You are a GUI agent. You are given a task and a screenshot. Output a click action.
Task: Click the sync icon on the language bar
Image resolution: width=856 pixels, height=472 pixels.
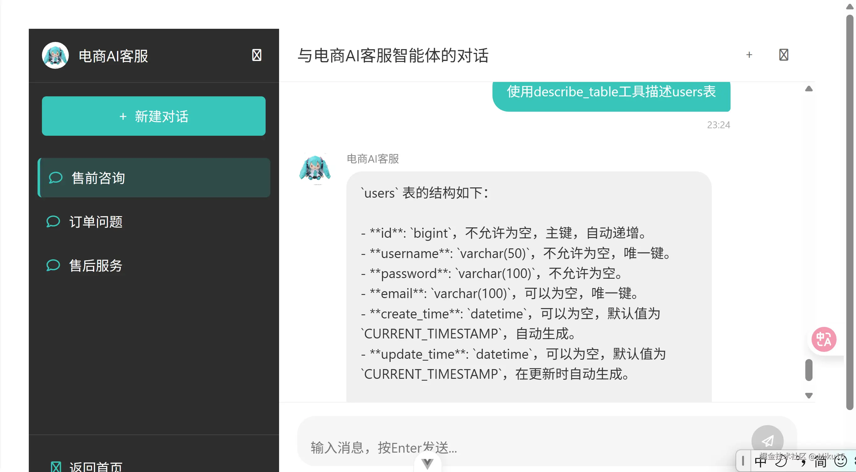coord(781,461)
